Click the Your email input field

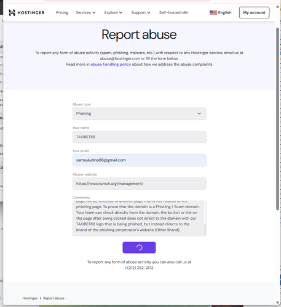(139, 160)
